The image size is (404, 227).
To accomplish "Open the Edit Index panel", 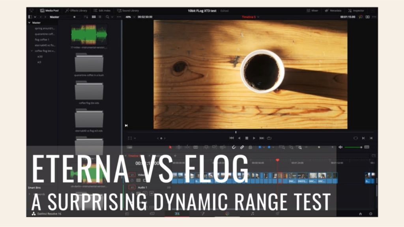I will tap(102, 10).
